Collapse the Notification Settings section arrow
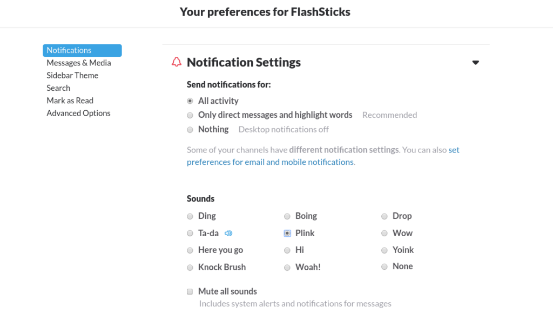This screenshot has height=320, width=553. coord(475,63)
